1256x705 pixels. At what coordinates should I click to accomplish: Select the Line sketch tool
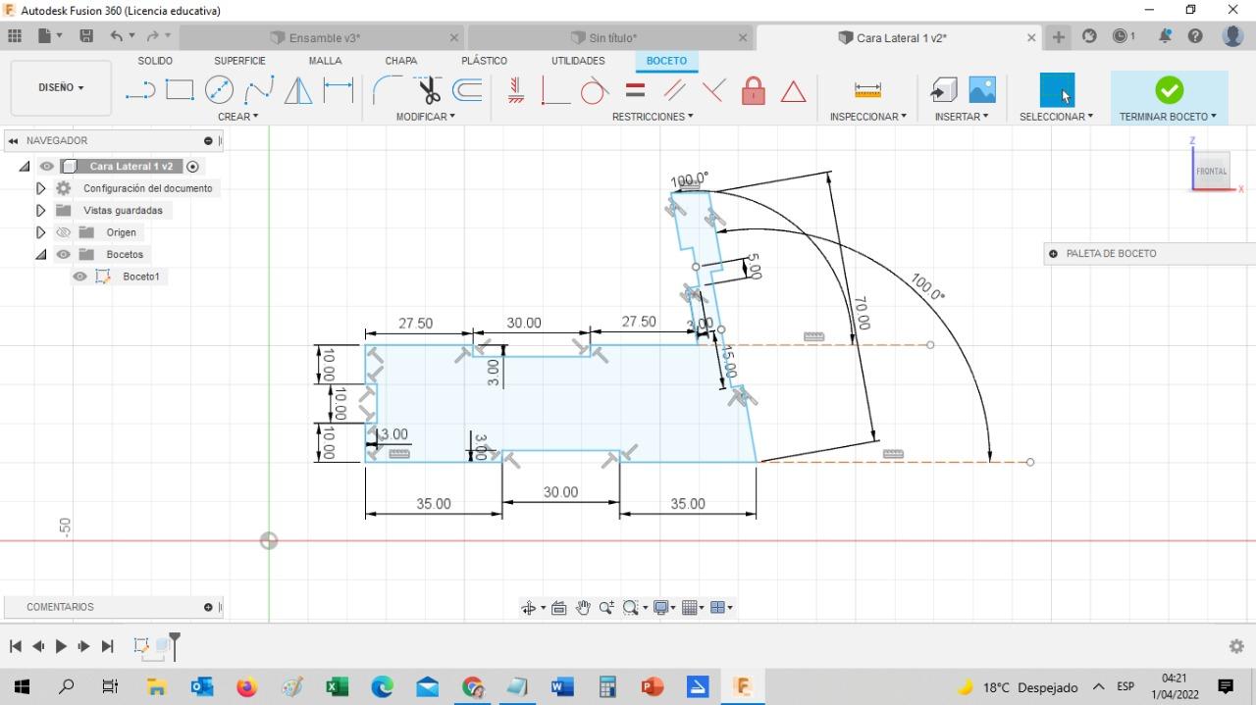pyautogui.click(x=140, y=91)
